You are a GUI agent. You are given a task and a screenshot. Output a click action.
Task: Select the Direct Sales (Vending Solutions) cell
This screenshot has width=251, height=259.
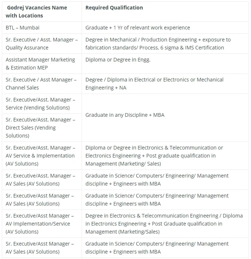tap(40, 128)
